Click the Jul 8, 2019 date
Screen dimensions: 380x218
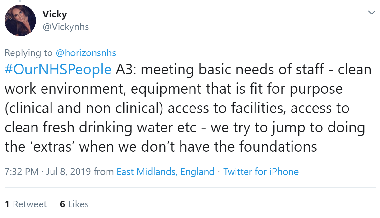point(69,172)
